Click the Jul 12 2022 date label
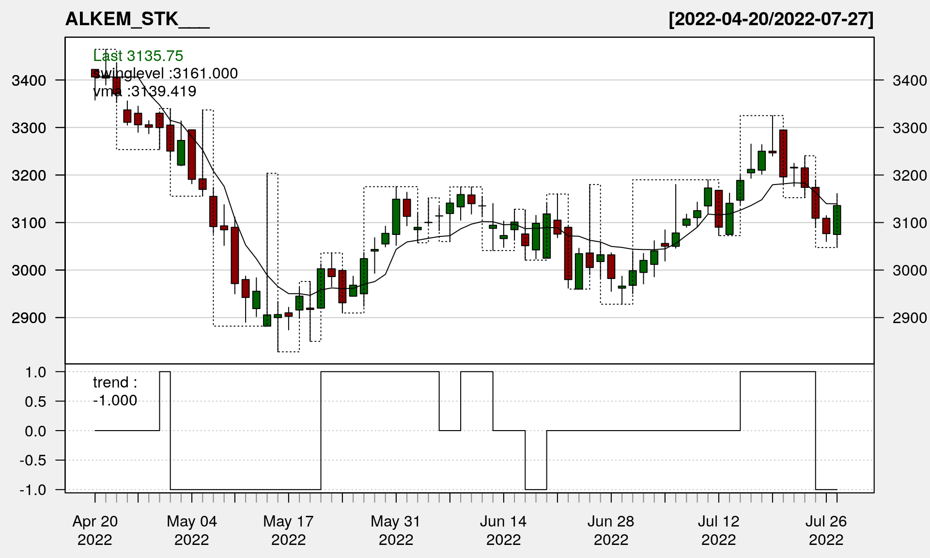The width and height of the screenshot is (930, 558). click(718, 530)
